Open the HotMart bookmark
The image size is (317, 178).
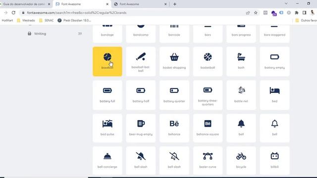point(7,20)
